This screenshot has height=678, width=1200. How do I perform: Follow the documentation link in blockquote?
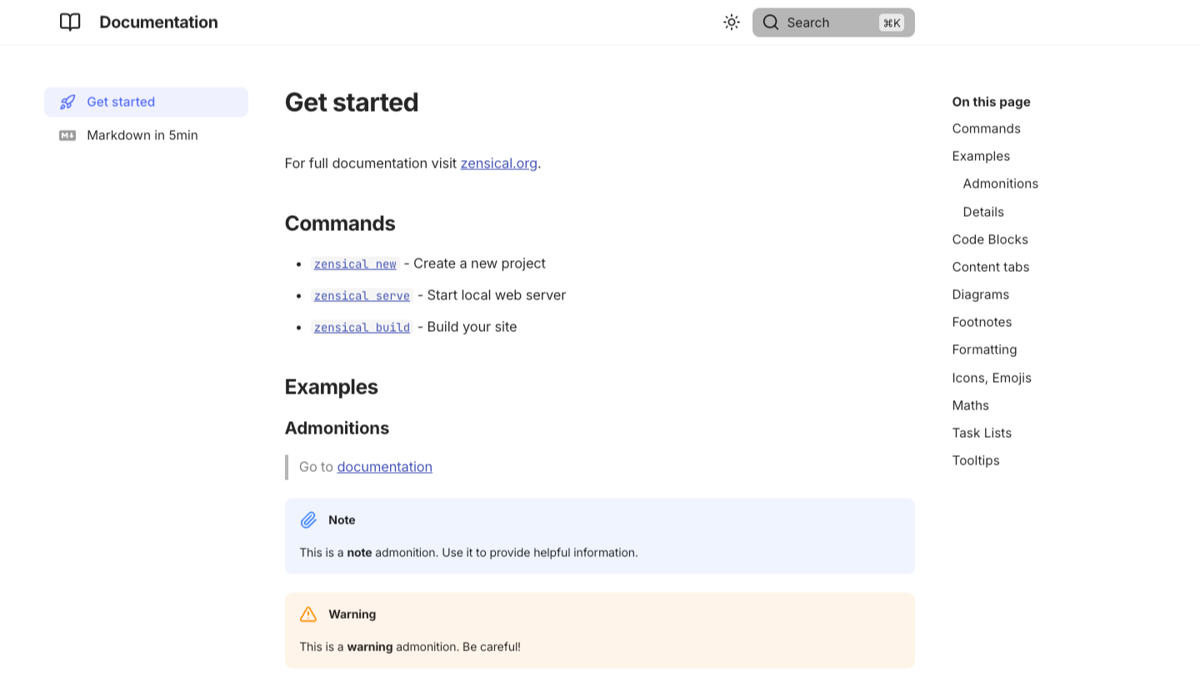pyautogui.click(x=384, y=467)
